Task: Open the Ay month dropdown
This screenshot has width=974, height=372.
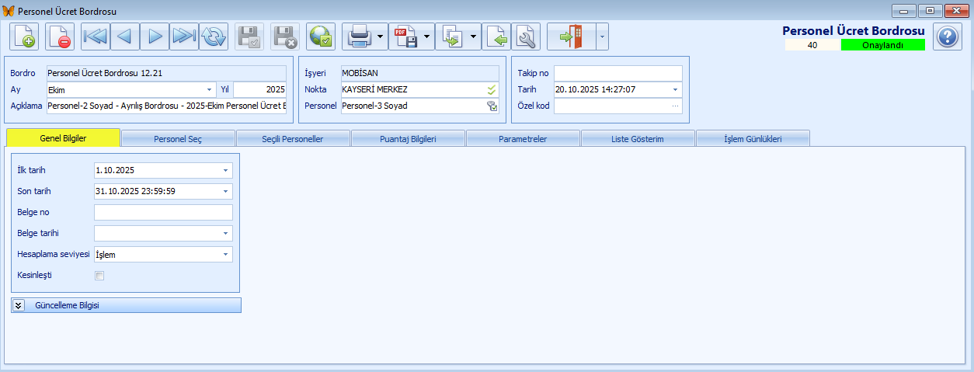Action: click(210, 89)
